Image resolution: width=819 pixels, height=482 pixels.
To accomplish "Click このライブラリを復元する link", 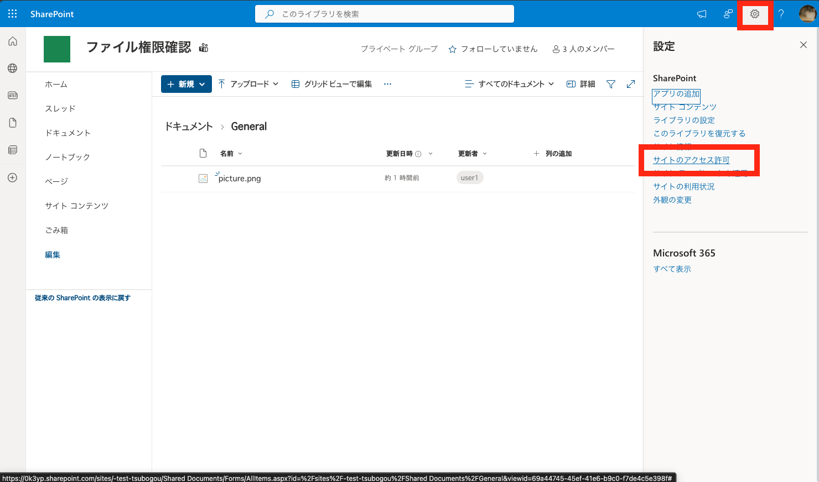I will pyautogui.click(x=699, y=133).
